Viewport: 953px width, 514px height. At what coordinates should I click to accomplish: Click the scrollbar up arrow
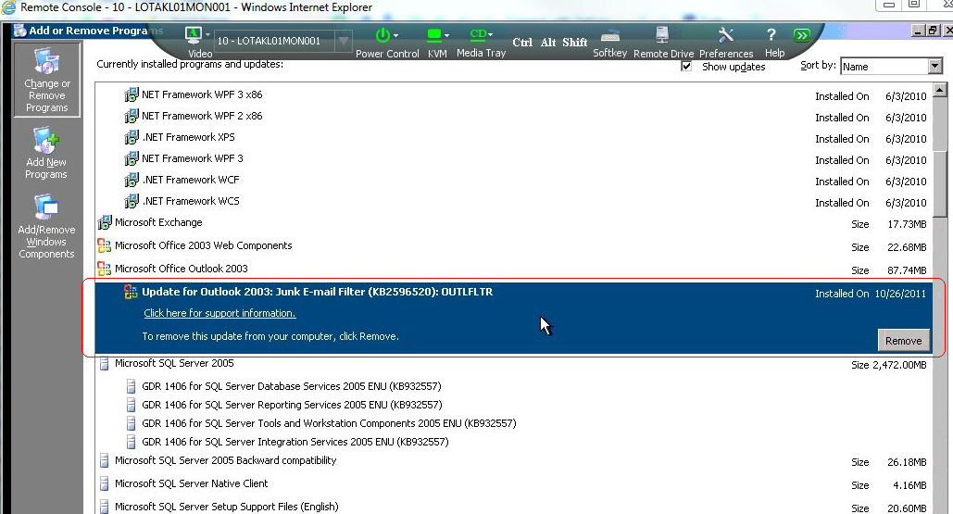click(x=940, y=90)
